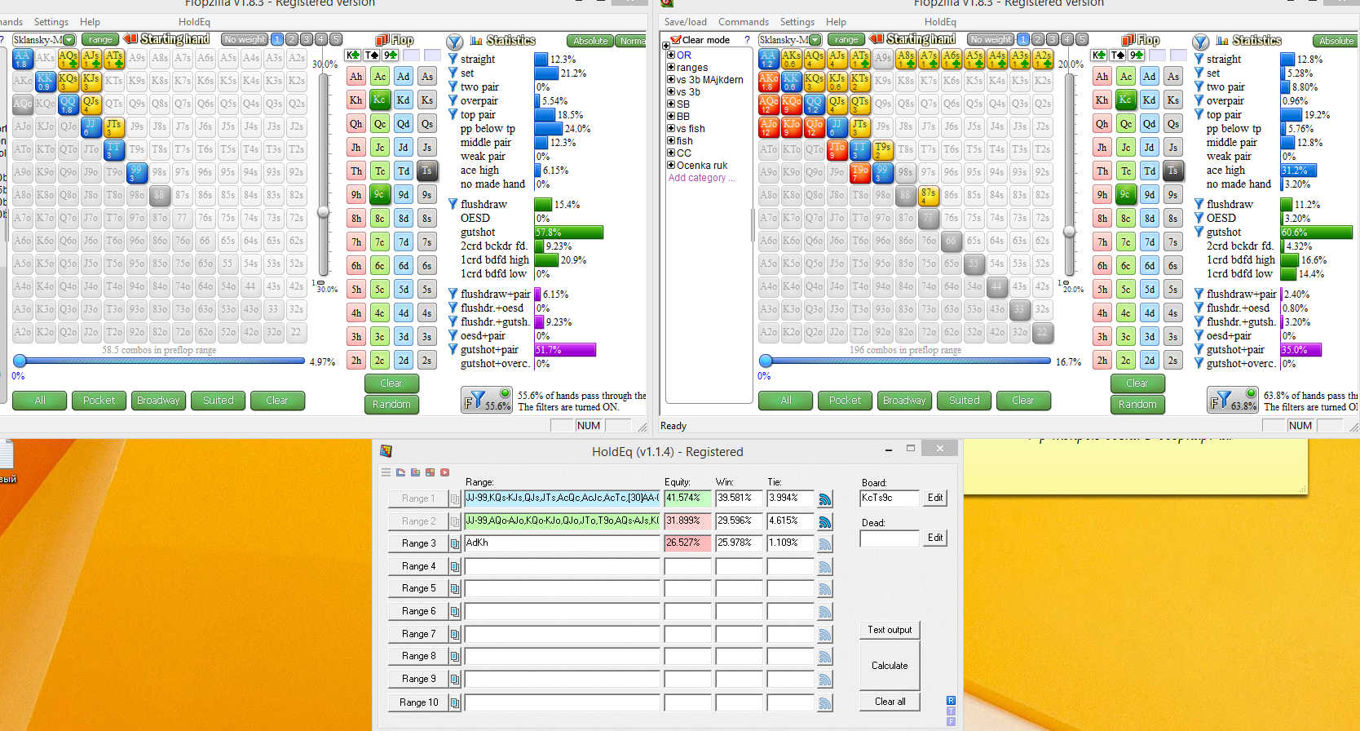1360x731 pixels.
Task: Expand vs 3b MAjkdern tree node
Action: coord(671,80)
